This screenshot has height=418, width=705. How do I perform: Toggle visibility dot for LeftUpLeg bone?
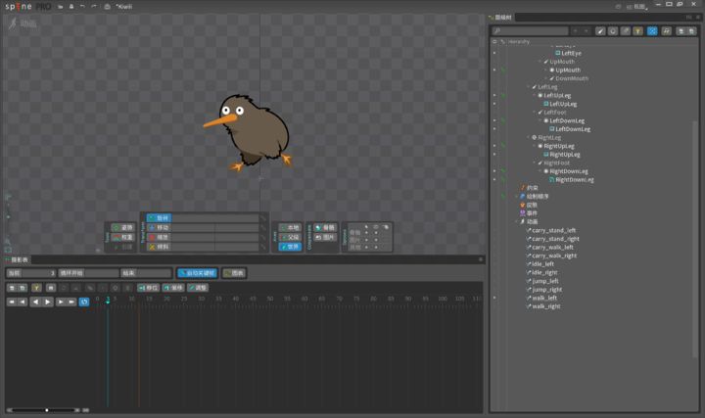pyautogui.click(x=494, y=95)
